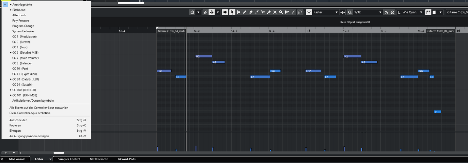468x163 pixels.
Task: Open Wie Quan. length quantize dropdown
Action: 411,12
